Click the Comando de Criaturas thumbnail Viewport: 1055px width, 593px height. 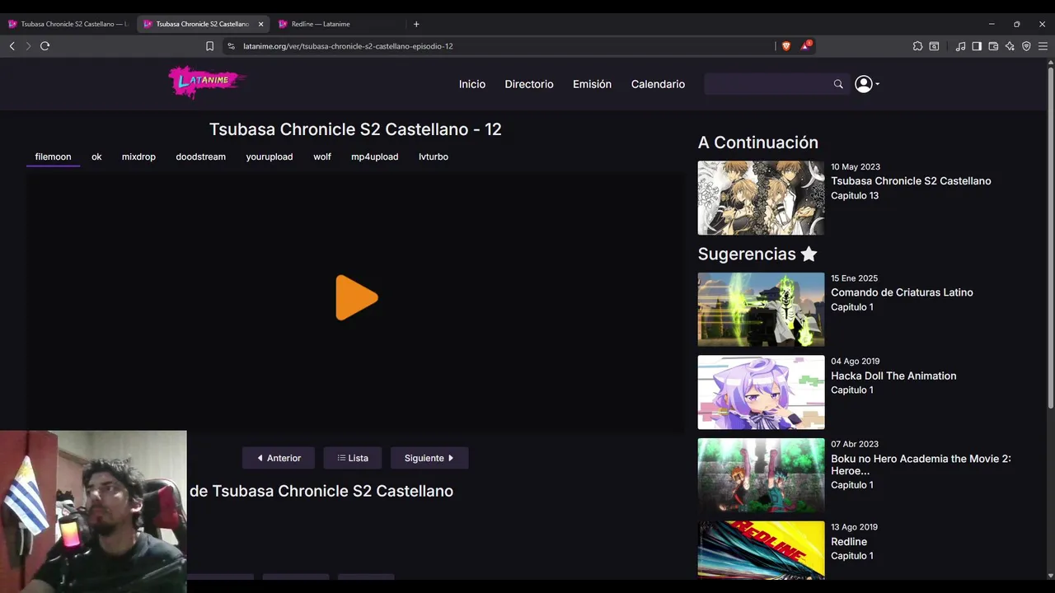[761, 310]
